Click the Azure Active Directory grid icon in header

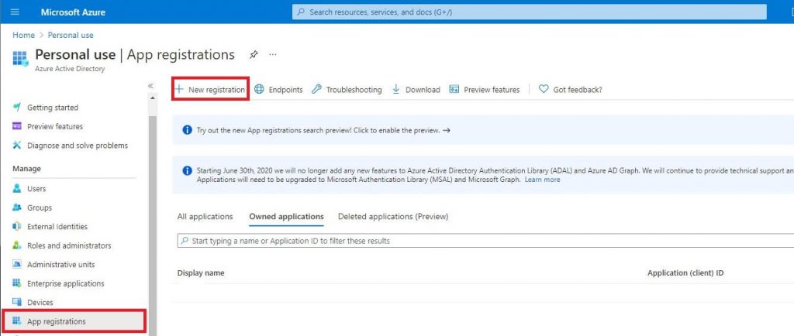20,58
